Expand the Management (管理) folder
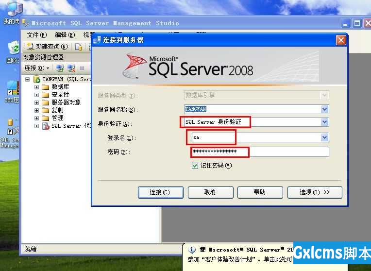This screenshot has width=371, height=271. pos(36,118)
